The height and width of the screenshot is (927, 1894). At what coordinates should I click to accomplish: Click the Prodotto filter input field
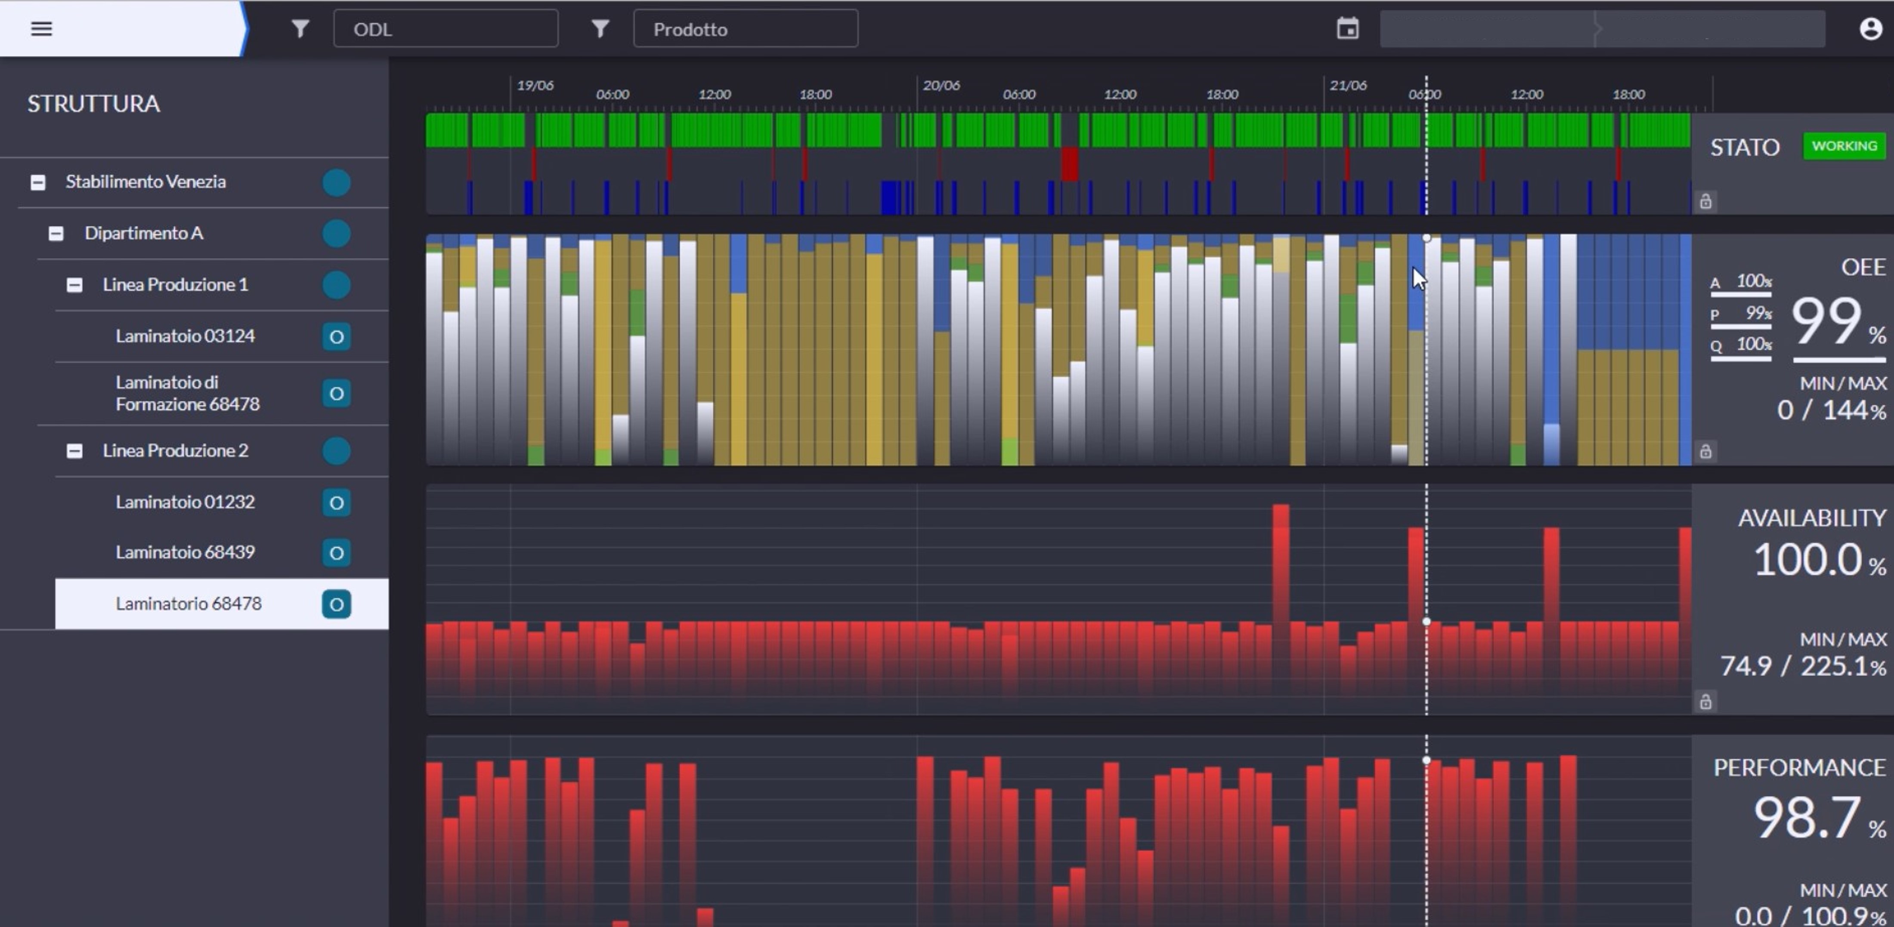point(746,29)
